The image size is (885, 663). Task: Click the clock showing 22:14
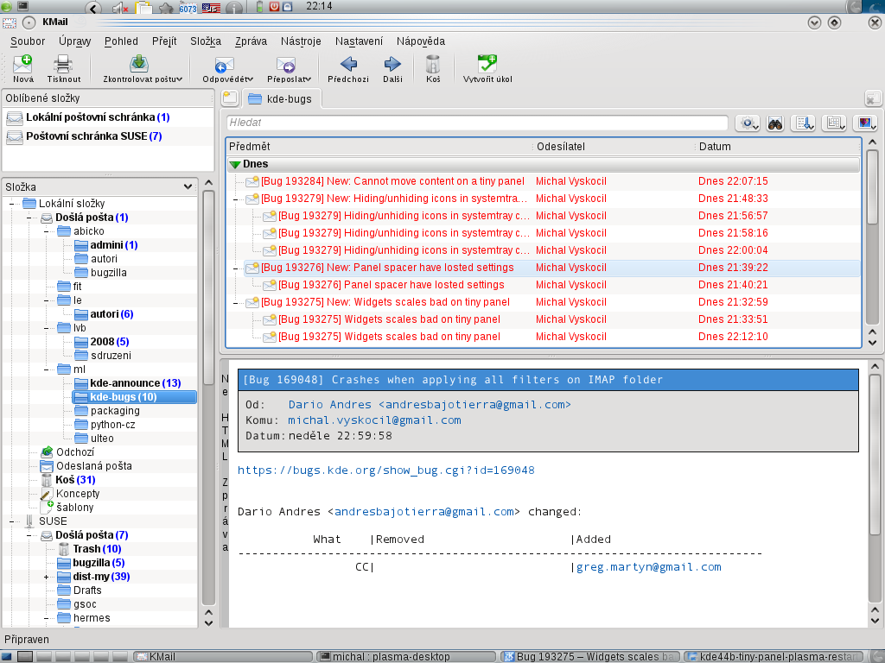[x=319, y=6]
